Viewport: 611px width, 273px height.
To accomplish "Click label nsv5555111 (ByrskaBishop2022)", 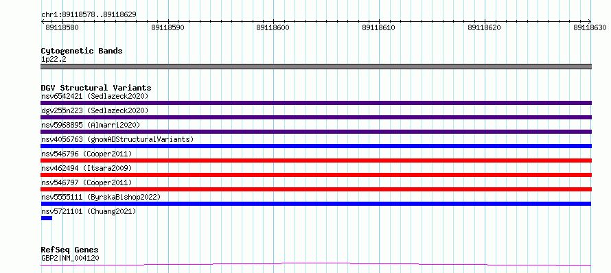I will tap(101, 197).
